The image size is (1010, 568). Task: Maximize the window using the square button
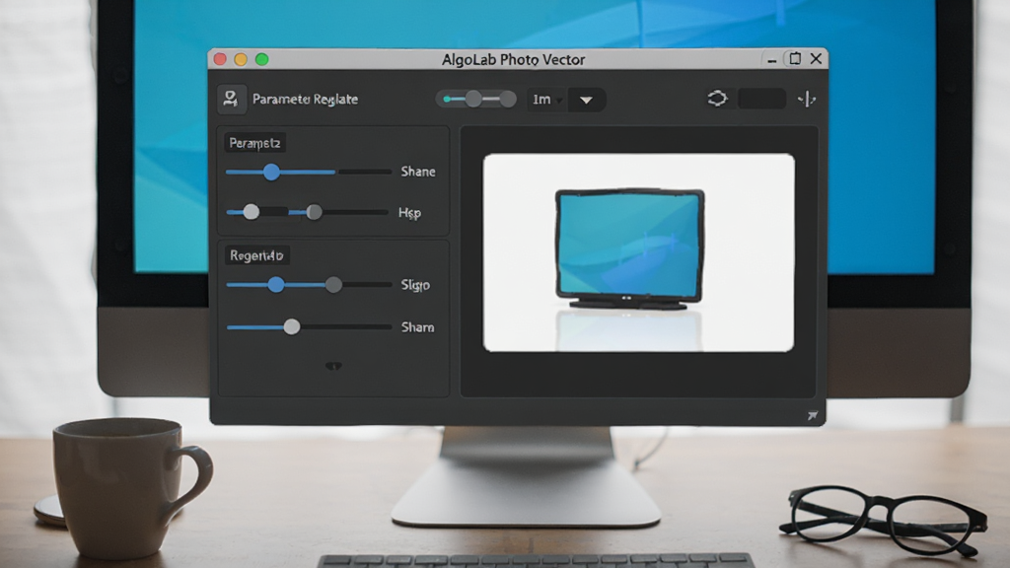pyautogui.click(x=795, y=58)
